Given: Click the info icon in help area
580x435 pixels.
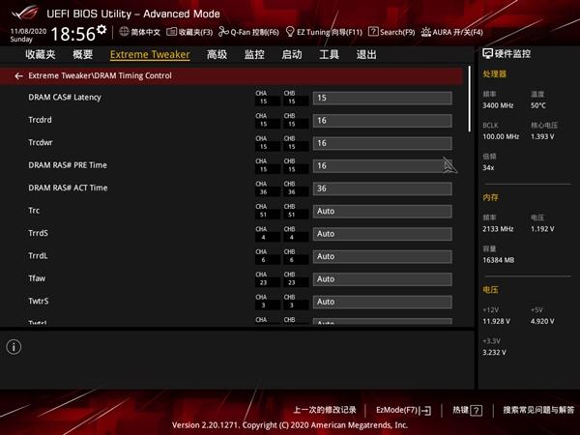Looking at the screenshot, I should (x=14, y=347).
